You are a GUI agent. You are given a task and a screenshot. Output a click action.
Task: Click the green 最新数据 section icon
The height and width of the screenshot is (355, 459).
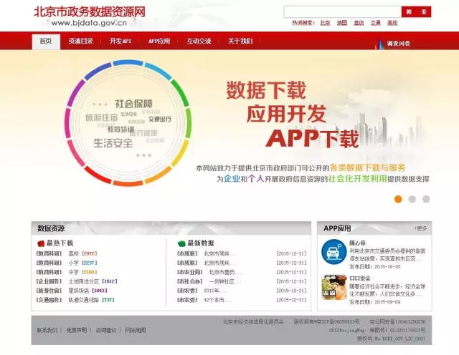pyautogui.click(x=181, y=243)
